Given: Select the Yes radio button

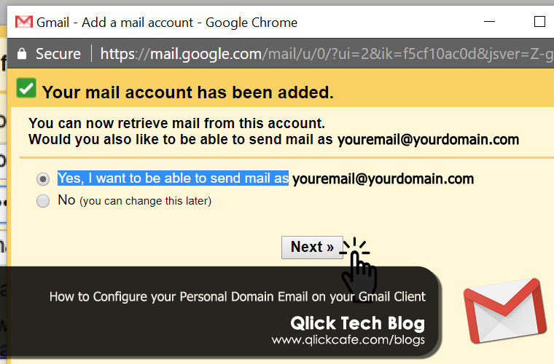Looking at the screenshot, I should click(x=43, y=179).
